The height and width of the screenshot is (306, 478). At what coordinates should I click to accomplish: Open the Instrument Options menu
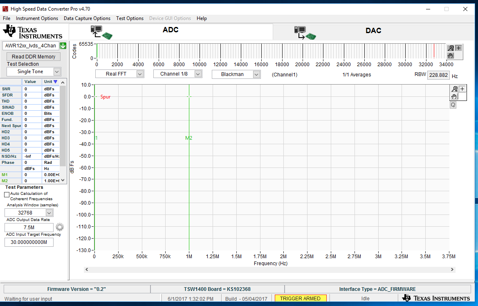coord(37,18)
